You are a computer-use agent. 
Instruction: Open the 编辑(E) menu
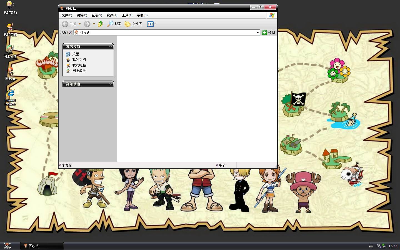[x=82, y=15]
